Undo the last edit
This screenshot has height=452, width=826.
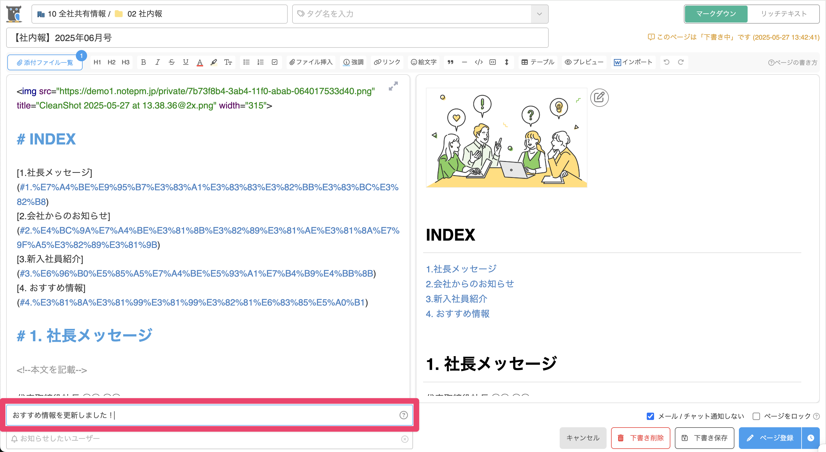click(x=667, y=62)
